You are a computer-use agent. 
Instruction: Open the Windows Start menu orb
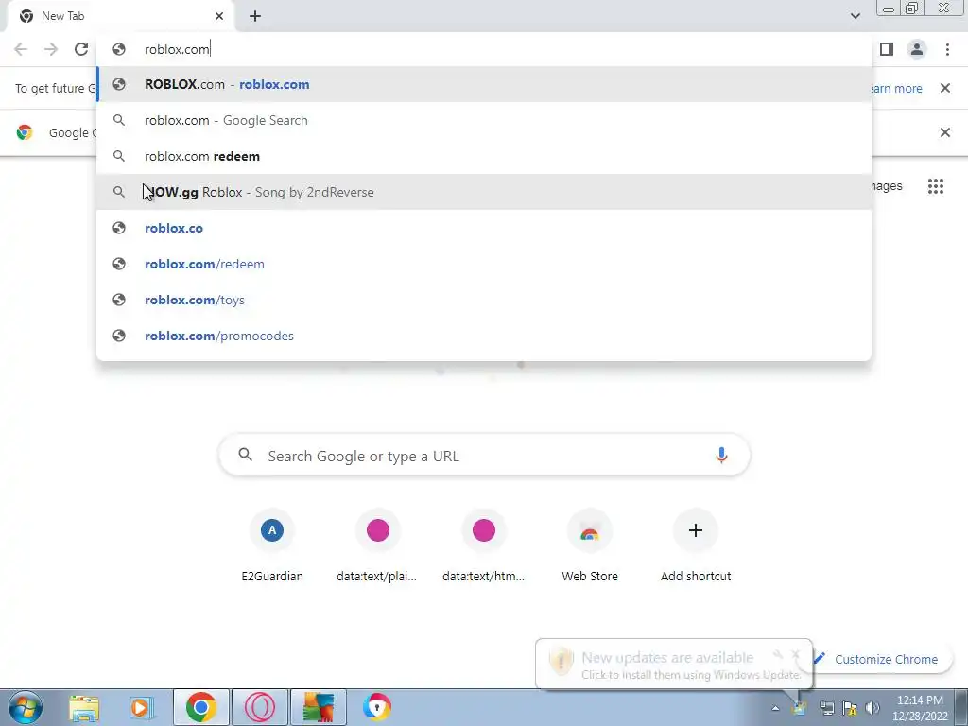tap(25, 707)
